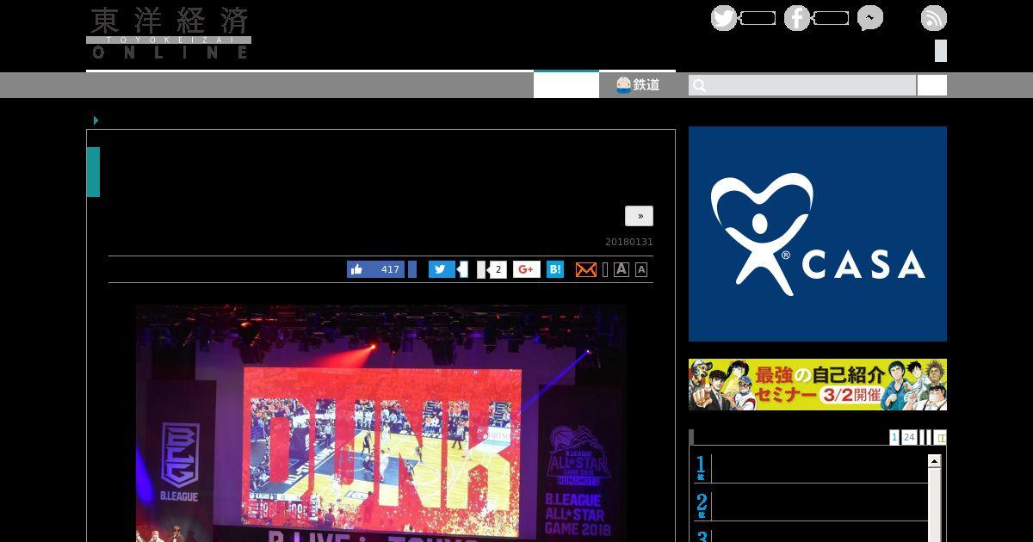Select ranking tab labeled 1
Viewport: 1033px width, 542px height.
click(x=894, y=437)
